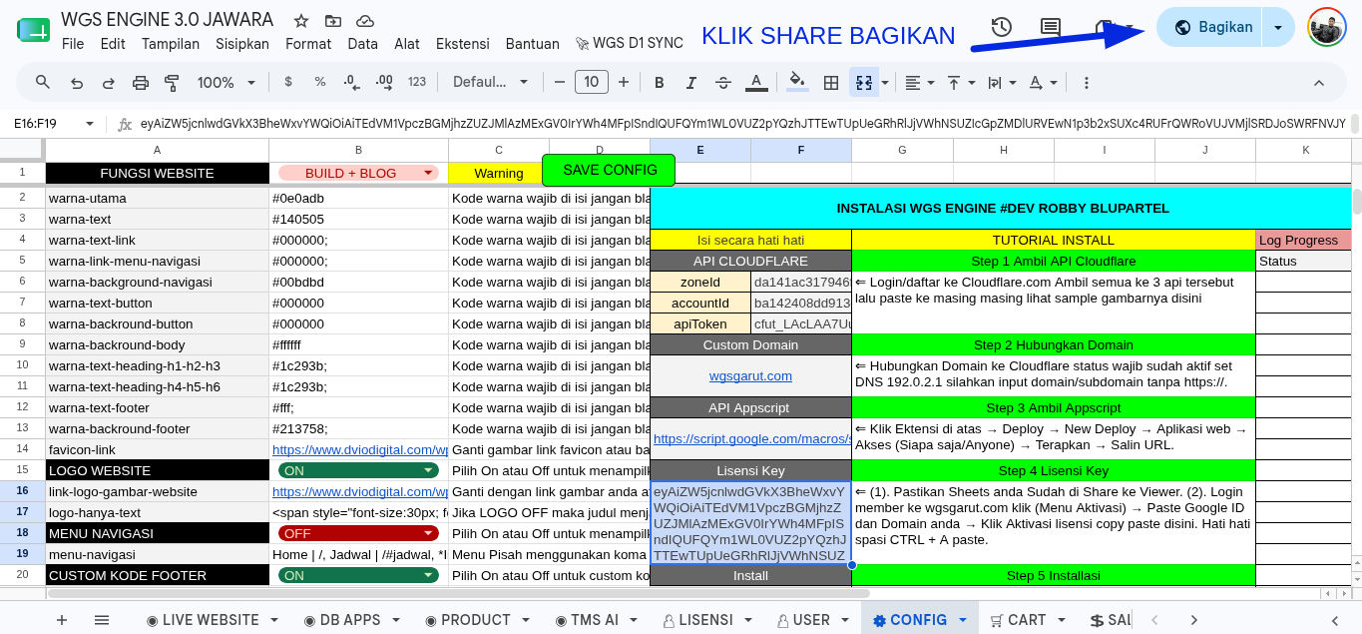Undo the last action
Viewport: 1362px width, 634px height.
pyautogui.click(x=76, y=82)
